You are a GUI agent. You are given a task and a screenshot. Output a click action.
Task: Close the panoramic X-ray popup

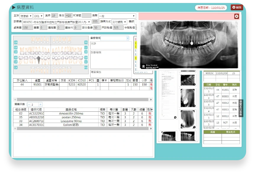[236, 16]
